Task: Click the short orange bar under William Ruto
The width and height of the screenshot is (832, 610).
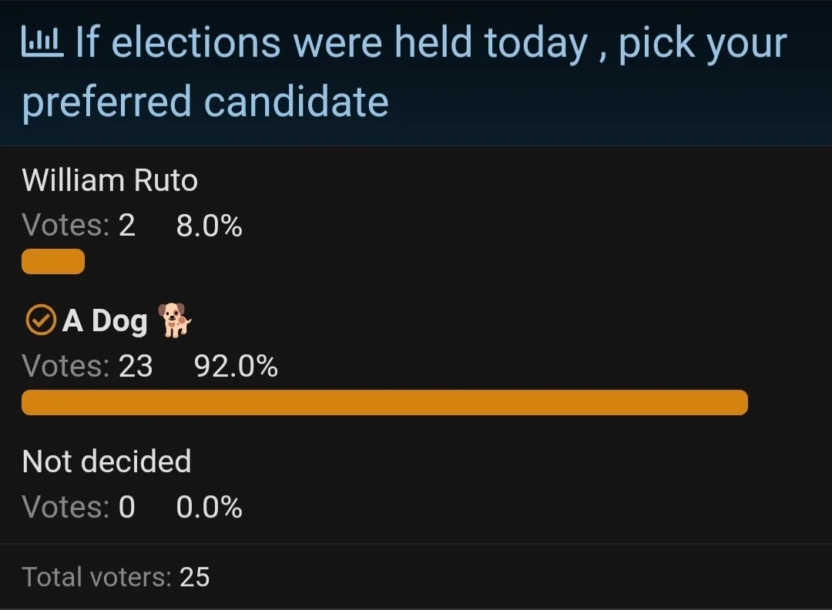Action: pos(53,262)
